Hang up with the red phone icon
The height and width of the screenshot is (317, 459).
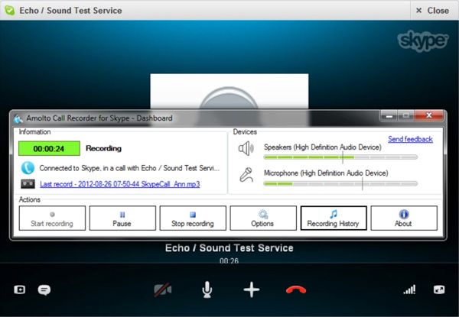(296, 290)
